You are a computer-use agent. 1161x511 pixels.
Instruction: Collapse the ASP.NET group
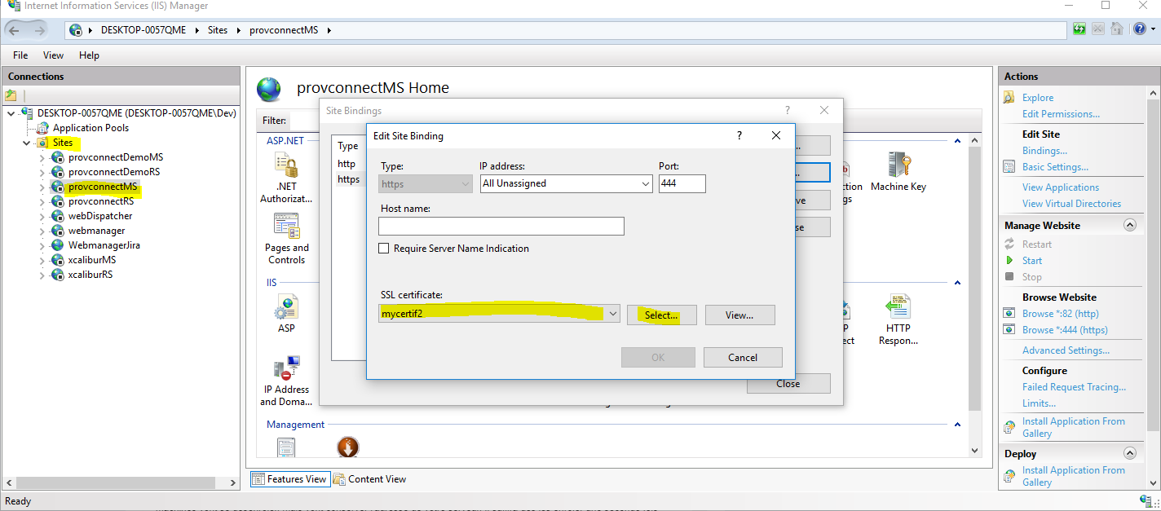[x=959, y=141]
